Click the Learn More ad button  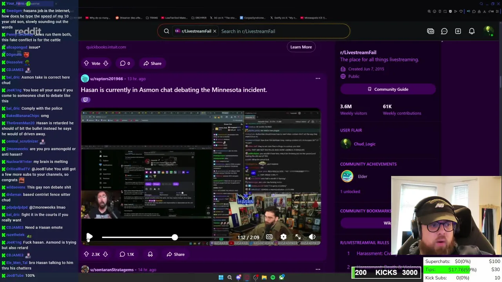coord(301,47)
